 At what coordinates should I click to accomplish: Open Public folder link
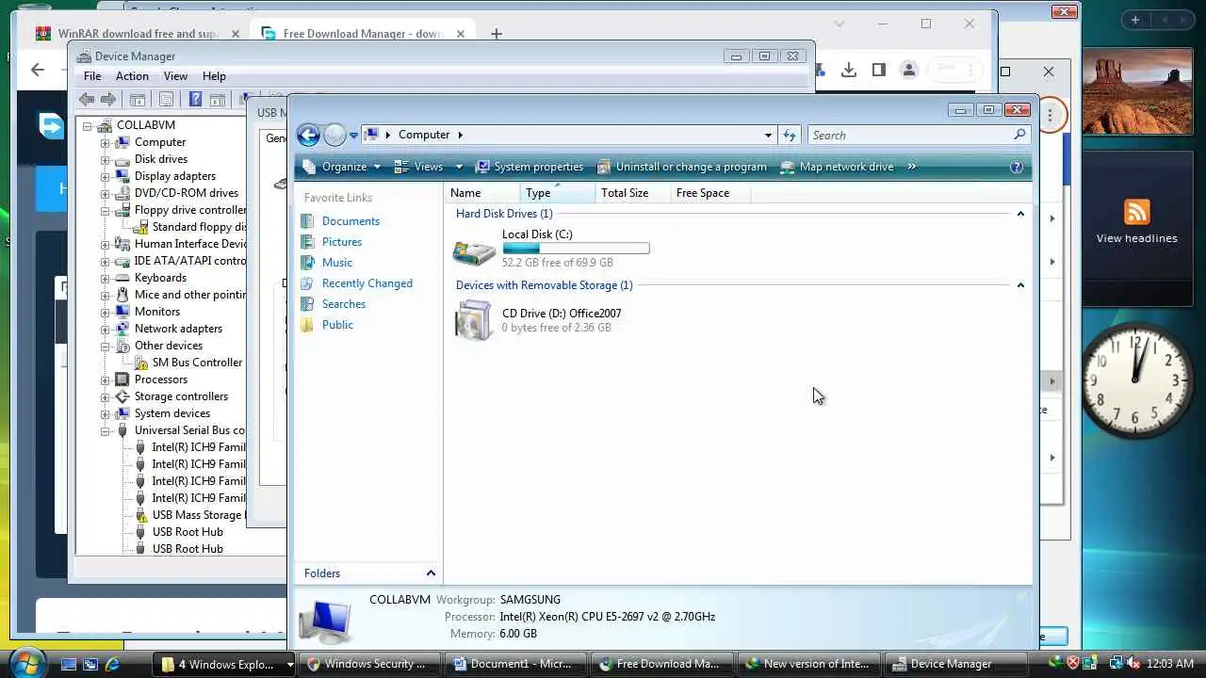coord(337,325)
